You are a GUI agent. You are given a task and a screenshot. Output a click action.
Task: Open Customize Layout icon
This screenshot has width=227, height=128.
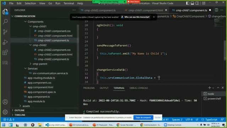coord(204,3)
